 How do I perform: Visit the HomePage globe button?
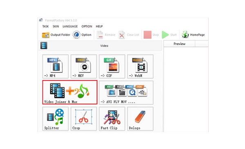(x=193, y=35)
